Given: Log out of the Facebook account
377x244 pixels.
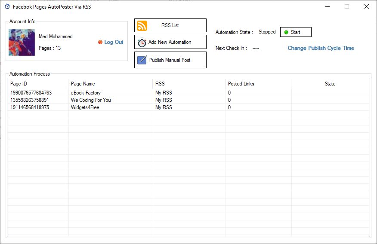Looking at the screenshot, I should (114, 42).
